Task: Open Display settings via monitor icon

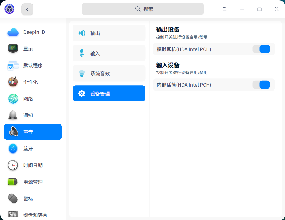Action: click(13, 49)
